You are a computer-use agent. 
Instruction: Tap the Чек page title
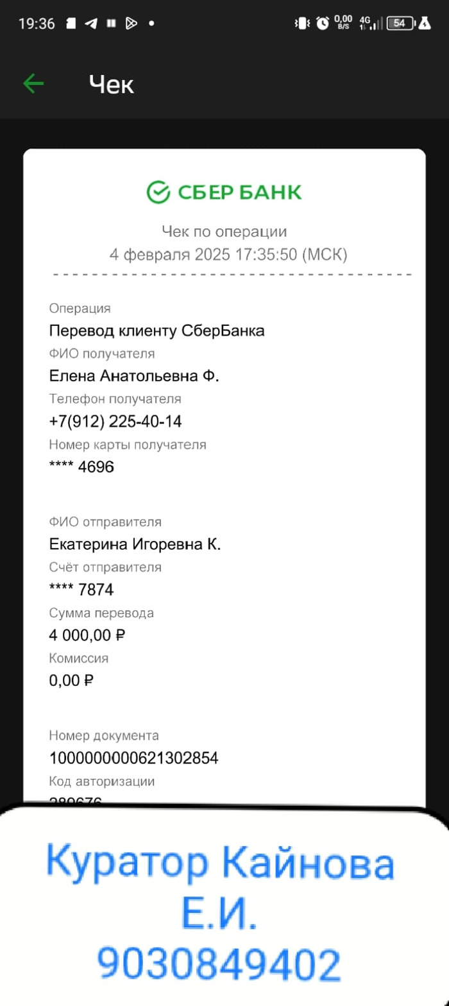(x=112, y=84)
